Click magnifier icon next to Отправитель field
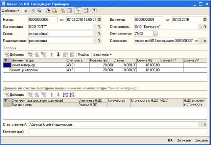Image resolution: width=211 pixels, height=145 pixels. [205, 27]
